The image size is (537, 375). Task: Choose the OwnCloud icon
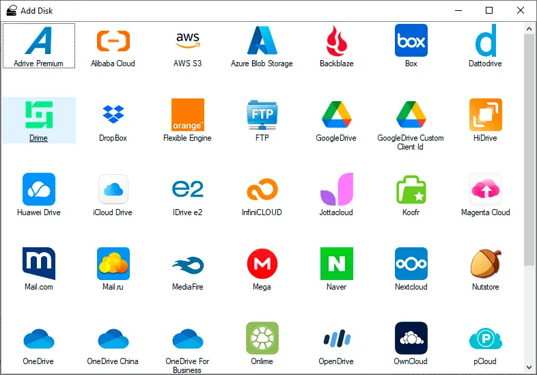[x=411, y=337]
